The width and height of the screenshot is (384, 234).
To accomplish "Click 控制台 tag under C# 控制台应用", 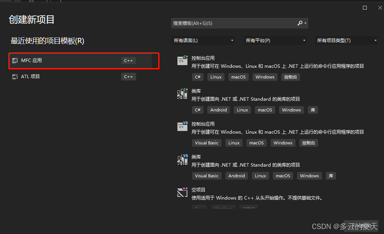I will (291, 77).
